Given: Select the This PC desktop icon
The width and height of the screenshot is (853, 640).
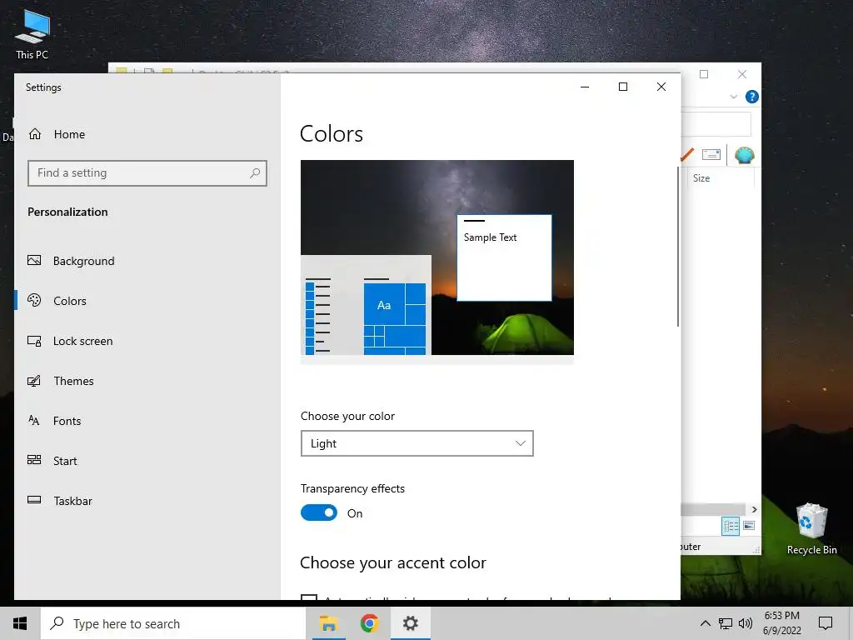Looking at the screenshot, I should (32, 34).
